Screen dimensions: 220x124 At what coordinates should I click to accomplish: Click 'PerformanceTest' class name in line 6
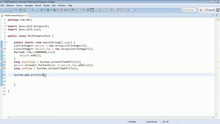click(39, 36)
